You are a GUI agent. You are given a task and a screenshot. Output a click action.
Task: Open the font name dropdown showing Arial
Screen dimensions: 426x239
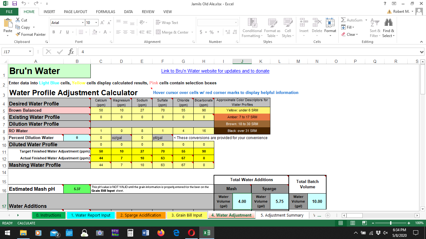pyautogui.click(x=83, y=23)
